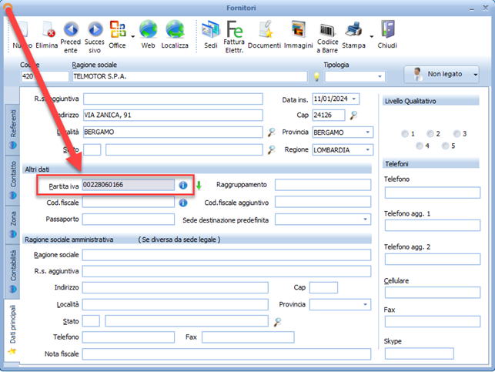
Task: Click the Telefono field in Telefoni panel
Action: click(433, 193)
